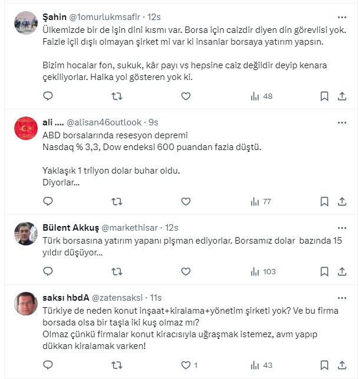
Task: Share Şahin's tweet
Action: (x=342, y=96)
